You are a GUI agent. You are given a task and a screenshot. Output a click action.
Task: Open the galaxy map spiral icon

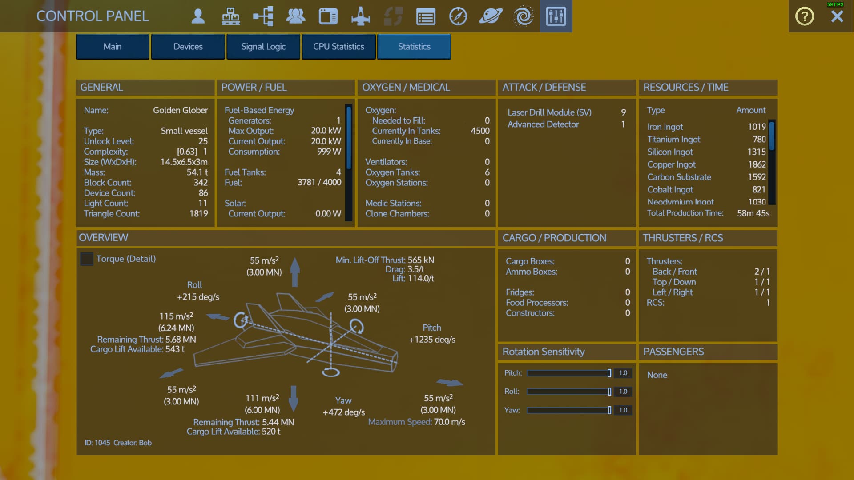coord(523,16)
